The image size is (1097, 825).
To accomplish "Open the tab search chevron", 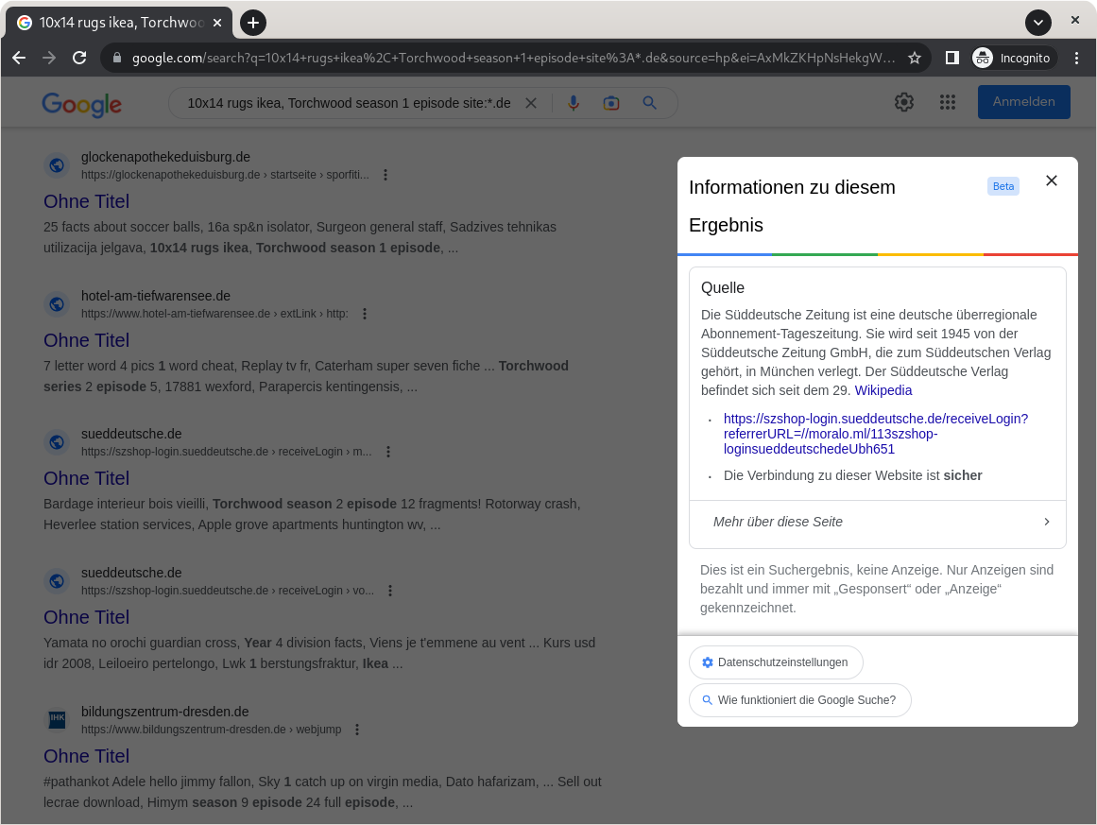I will (x=1037, y=22).
